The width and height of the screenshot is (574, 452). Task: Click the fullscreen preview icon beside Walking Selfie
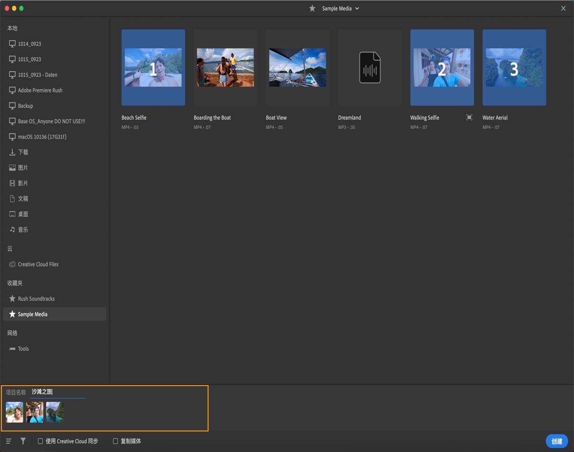[x=469, y=117]
